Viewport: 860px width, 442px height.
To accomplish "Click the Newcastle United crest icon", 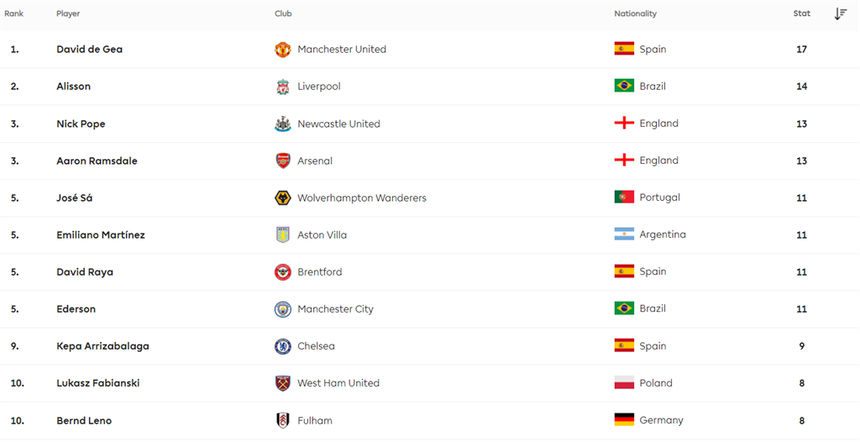I will 283,124.
